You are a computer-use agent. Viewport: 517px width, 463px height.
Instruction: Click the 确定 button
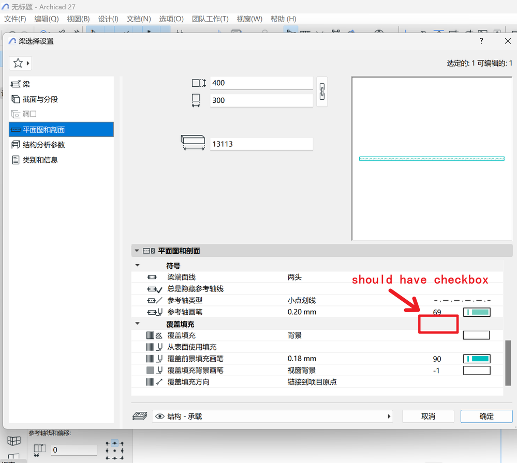tap(486, 416)
